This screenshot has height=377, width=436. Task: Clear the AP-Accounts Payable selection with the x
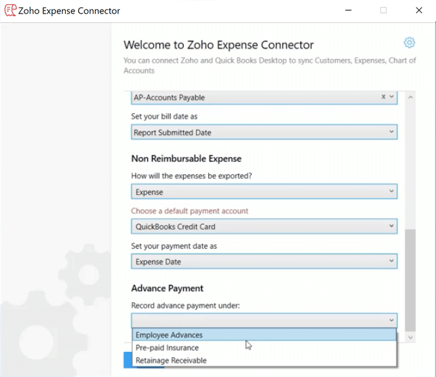click(383, 97)
